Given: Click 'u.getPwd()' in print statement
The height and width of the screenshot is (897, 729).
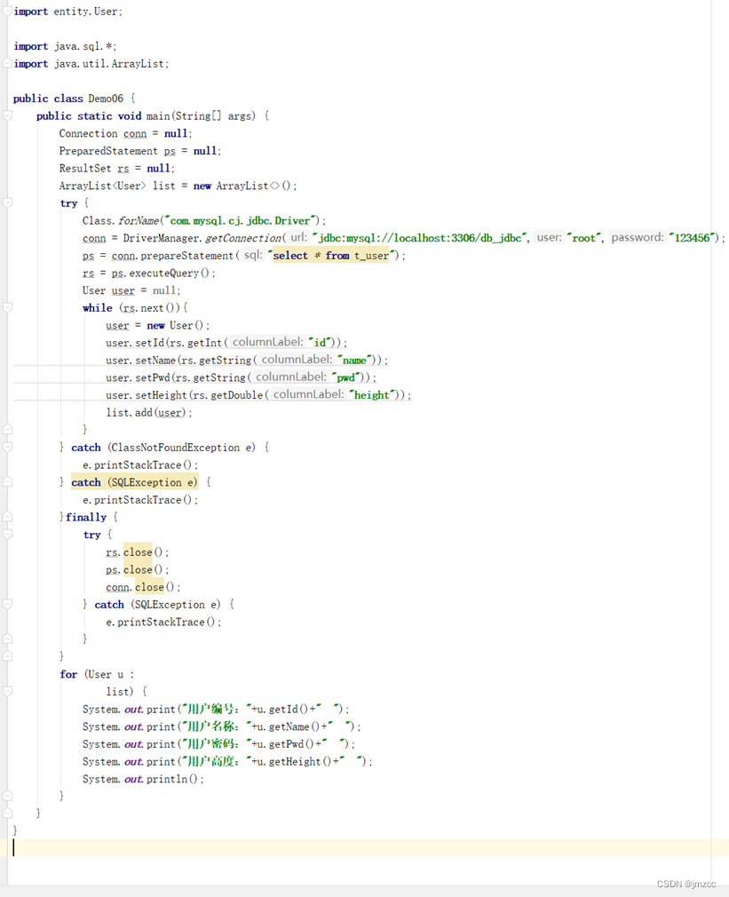Looking at the screenshot, I should [x=285, y=744].
